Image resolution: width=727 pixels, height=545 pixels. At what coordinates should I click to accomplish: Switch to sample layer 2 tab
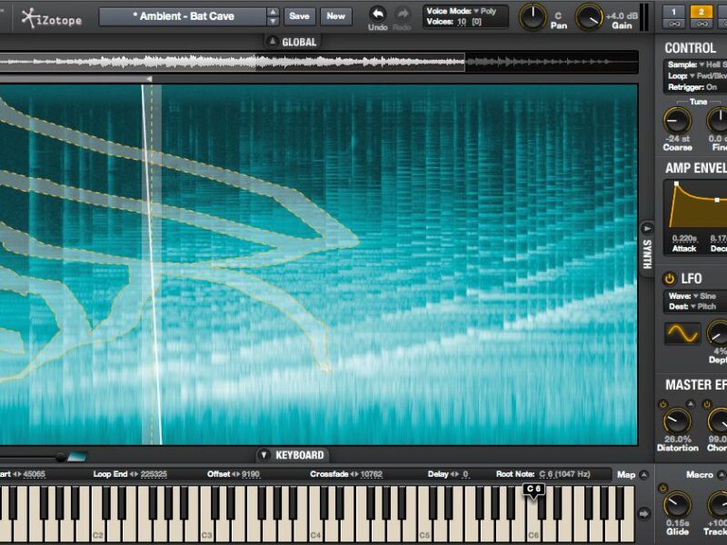pos(701,13)
